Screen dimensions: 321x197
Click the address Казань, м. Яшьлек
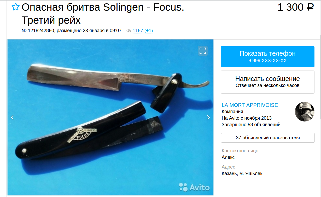tap(242, 173)
